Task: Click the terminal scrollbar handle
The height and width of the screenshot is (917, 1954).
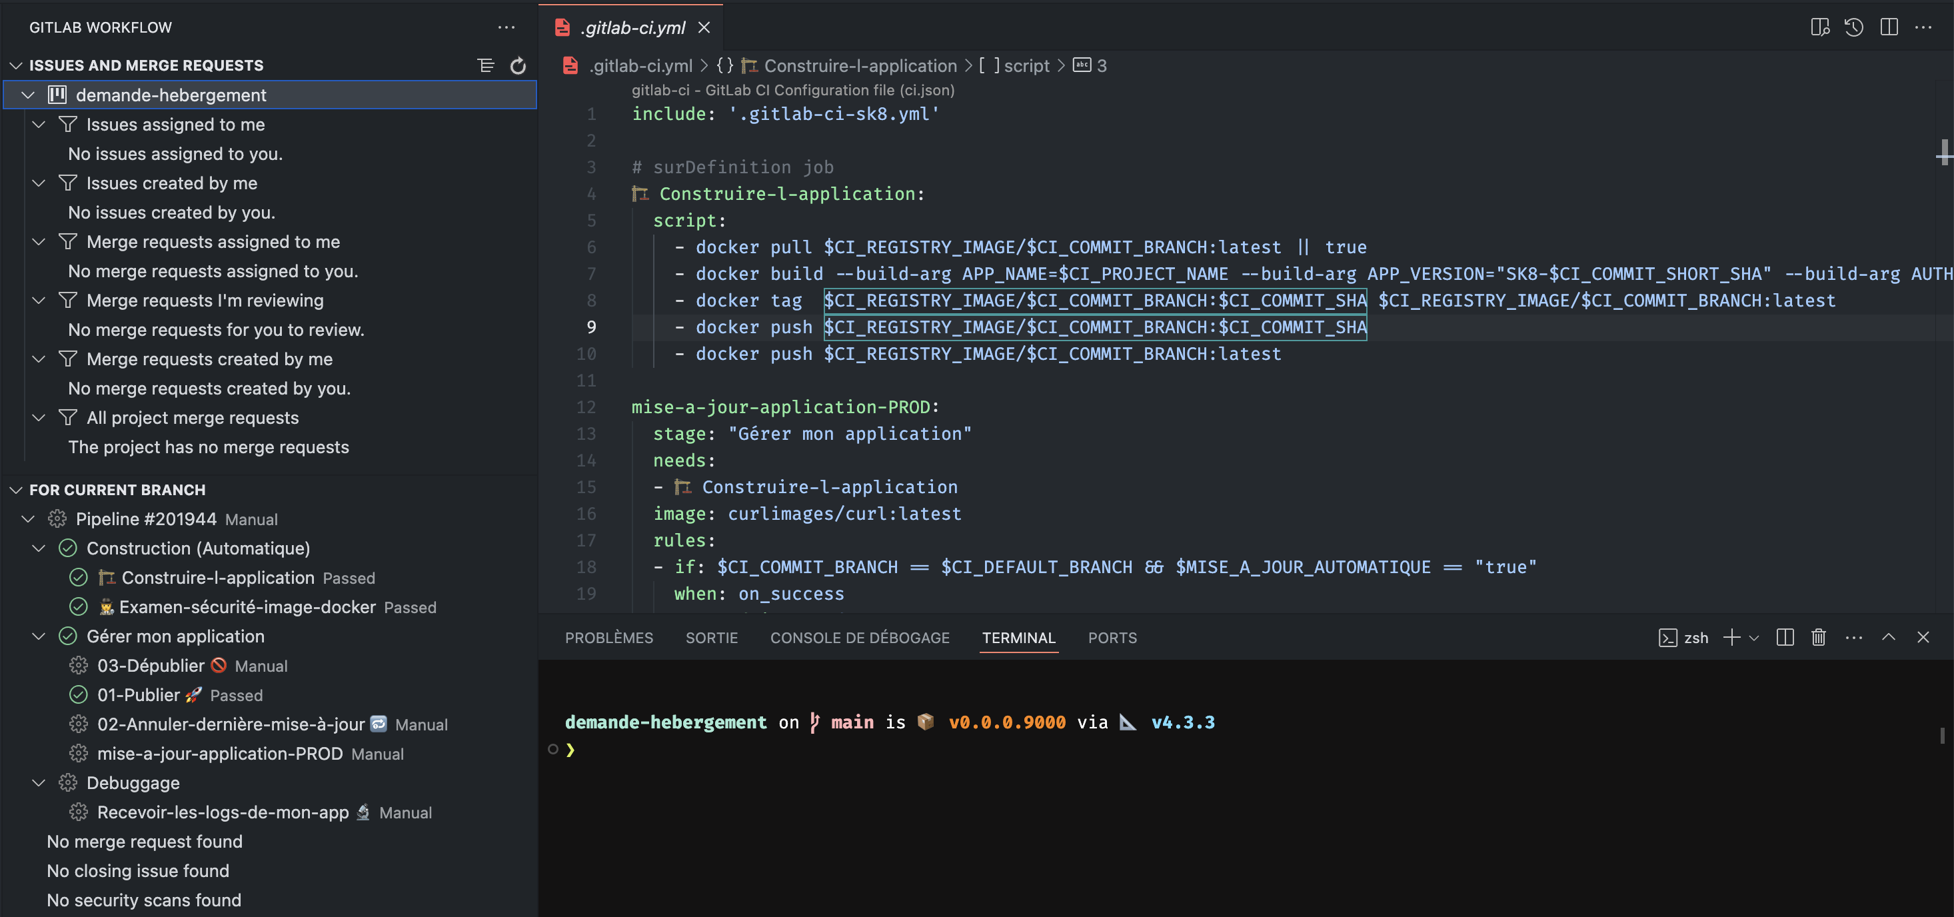Action: (1942, 735)
